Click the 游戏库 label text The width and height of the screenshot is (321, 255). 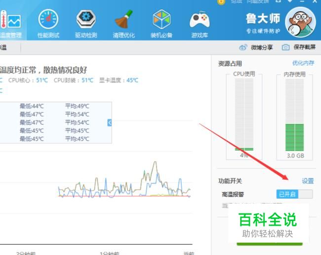tap(200, 35)
